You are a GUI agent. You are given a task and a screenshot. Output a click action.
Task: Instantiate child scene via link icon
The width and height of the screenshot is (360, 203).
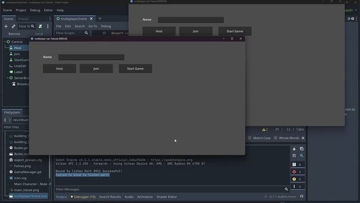[x=13, y=27]
